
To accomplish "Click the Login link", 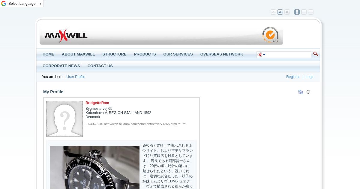I will pyautogui.click(x=310, y=77).
